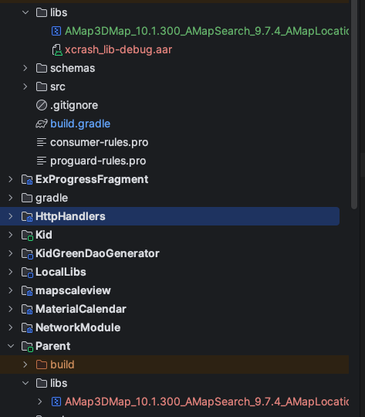The width and height of the screenshot is (365, 417).
Task: Click the consumer-rules.pro text file icon
Action: point(42,142)
